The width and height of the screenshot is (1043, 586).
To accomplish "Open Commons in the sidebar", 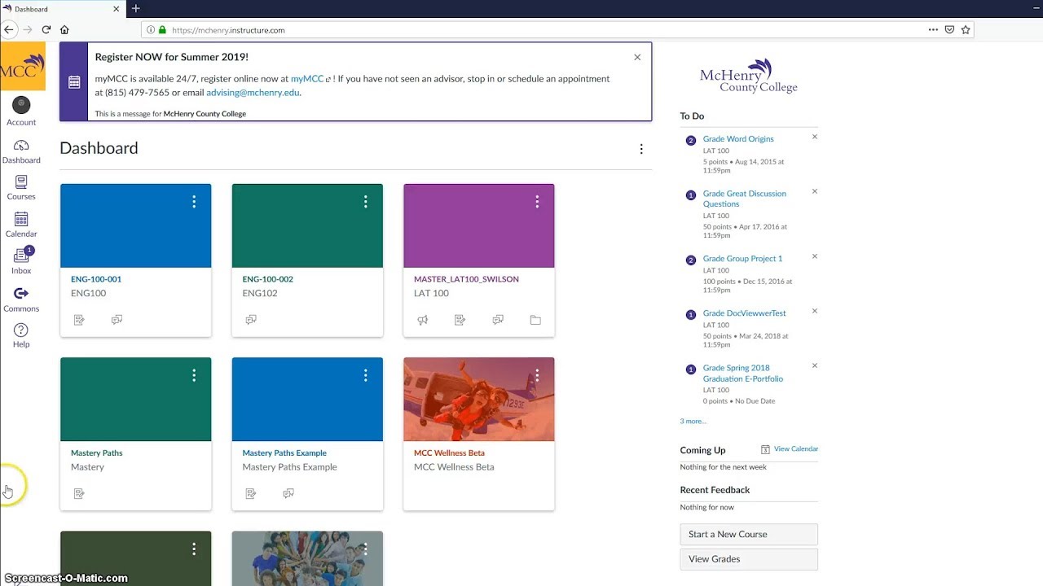I will tap(21, 300).
